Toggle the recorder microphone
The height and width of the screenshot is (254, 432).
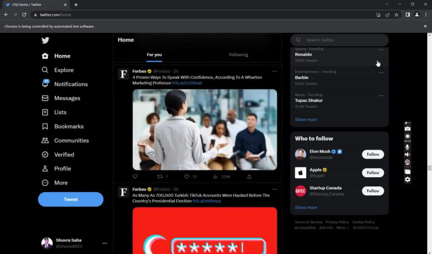[407, 147]
